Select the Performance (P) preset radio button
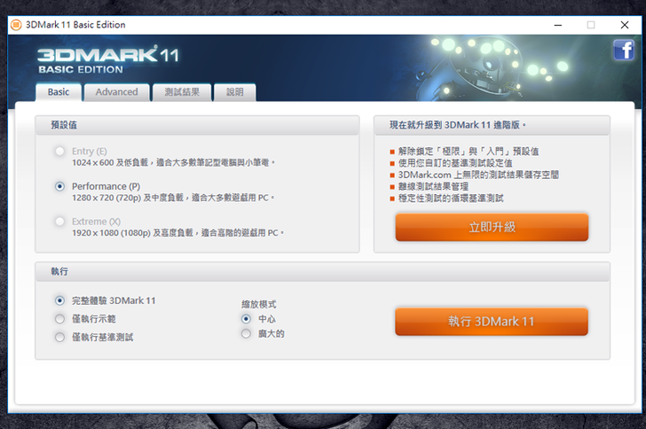The height and width of the screenshot is (429, 646). point(59,186)
